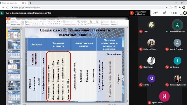The image size is (187, 105).
Task: Open the 'Tetiana Kozak et 34 autres' chip
Action: (140, 13)
